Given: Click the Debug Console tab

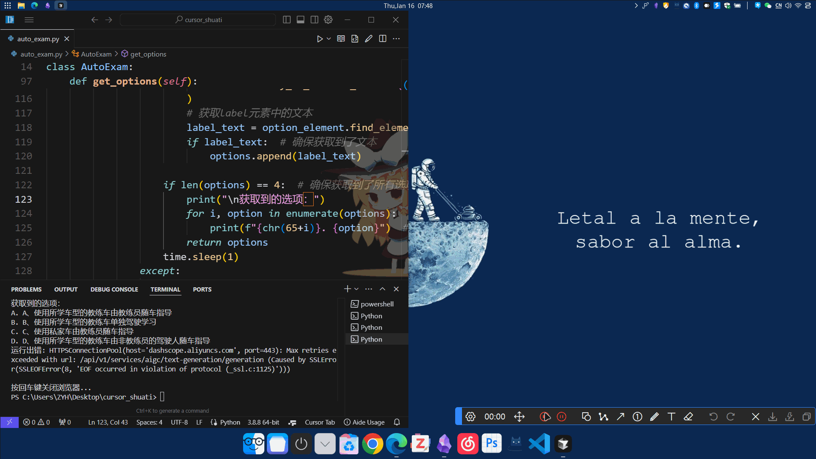Looking at the screenshot, I should pyautogui.click(x=114, y=289).
